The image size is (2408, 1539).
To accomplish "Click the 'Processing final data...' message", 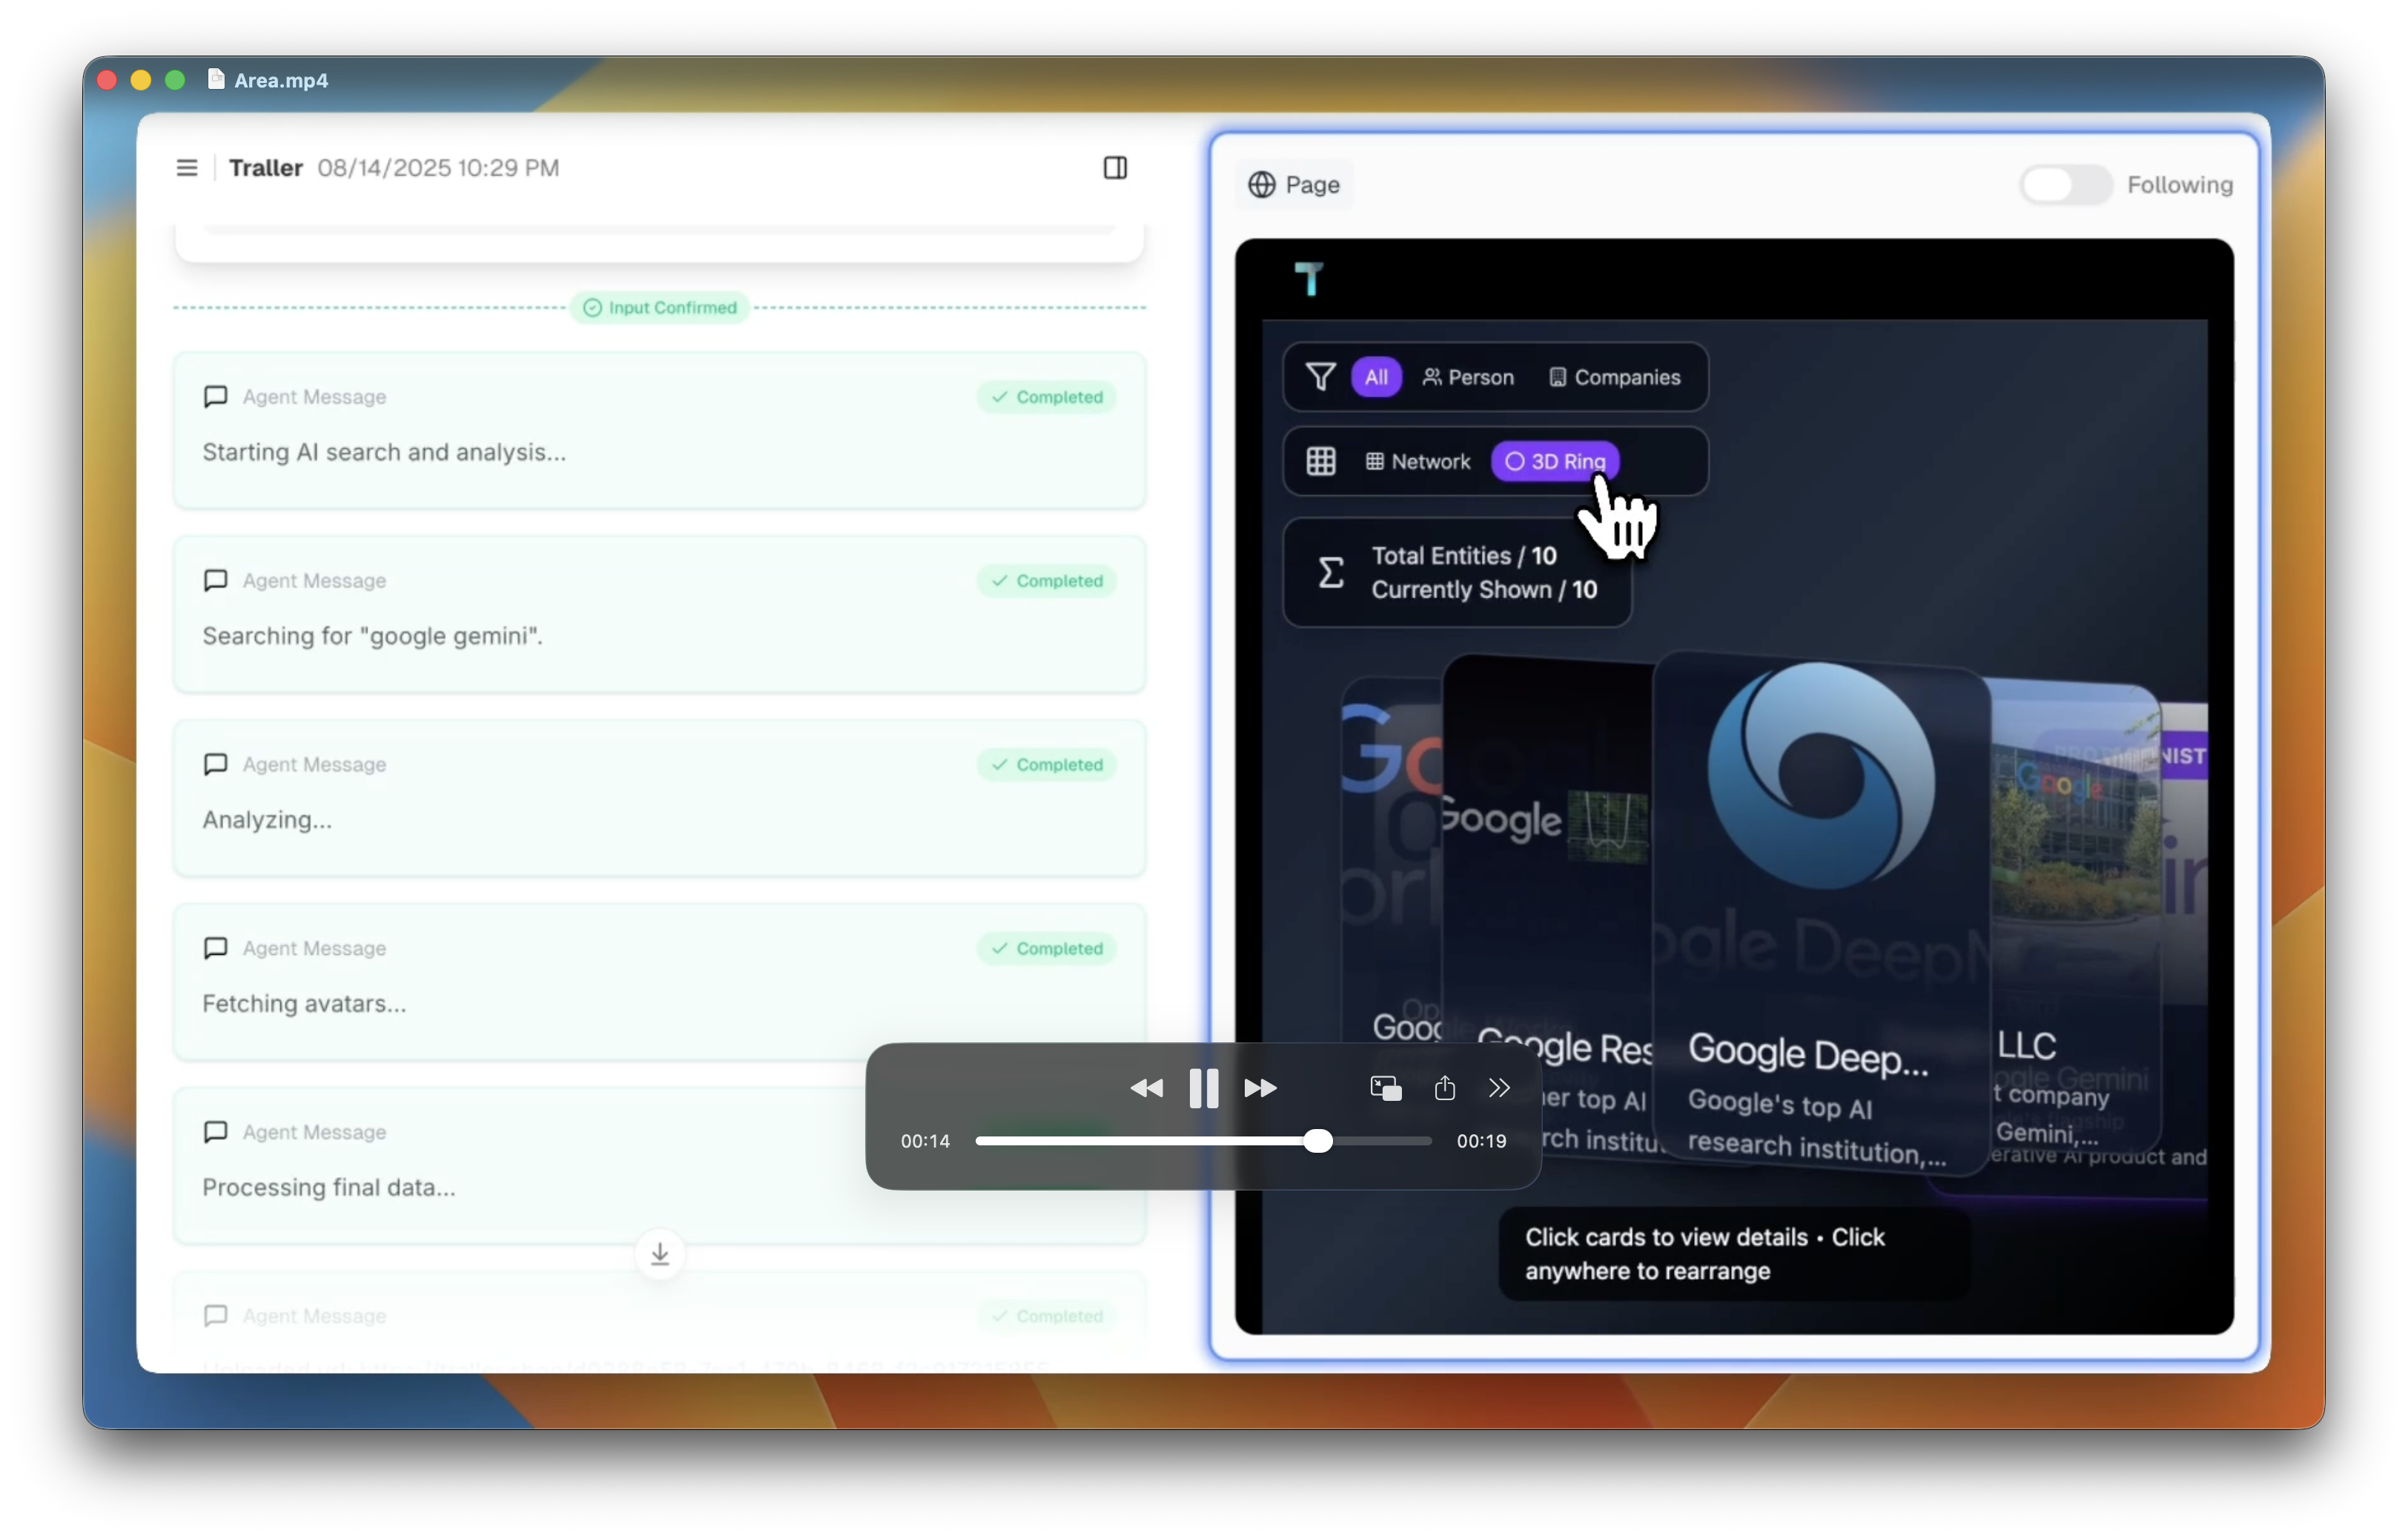I will 328,1188.
